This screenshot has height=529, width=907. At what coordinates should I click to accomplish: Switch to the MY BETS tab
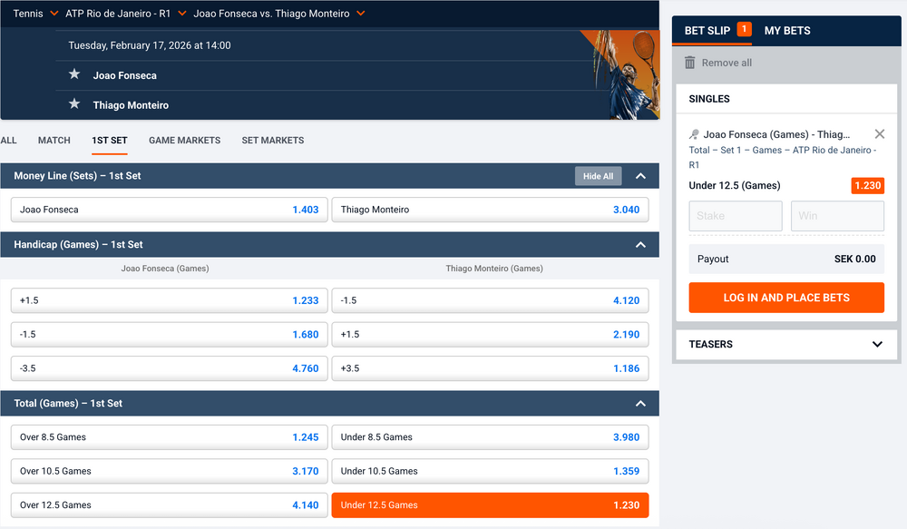pyautogui.click(x=786, y=31)
